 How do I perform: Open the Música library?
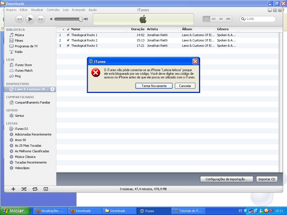pyautogui.click(x=19, y=35)
